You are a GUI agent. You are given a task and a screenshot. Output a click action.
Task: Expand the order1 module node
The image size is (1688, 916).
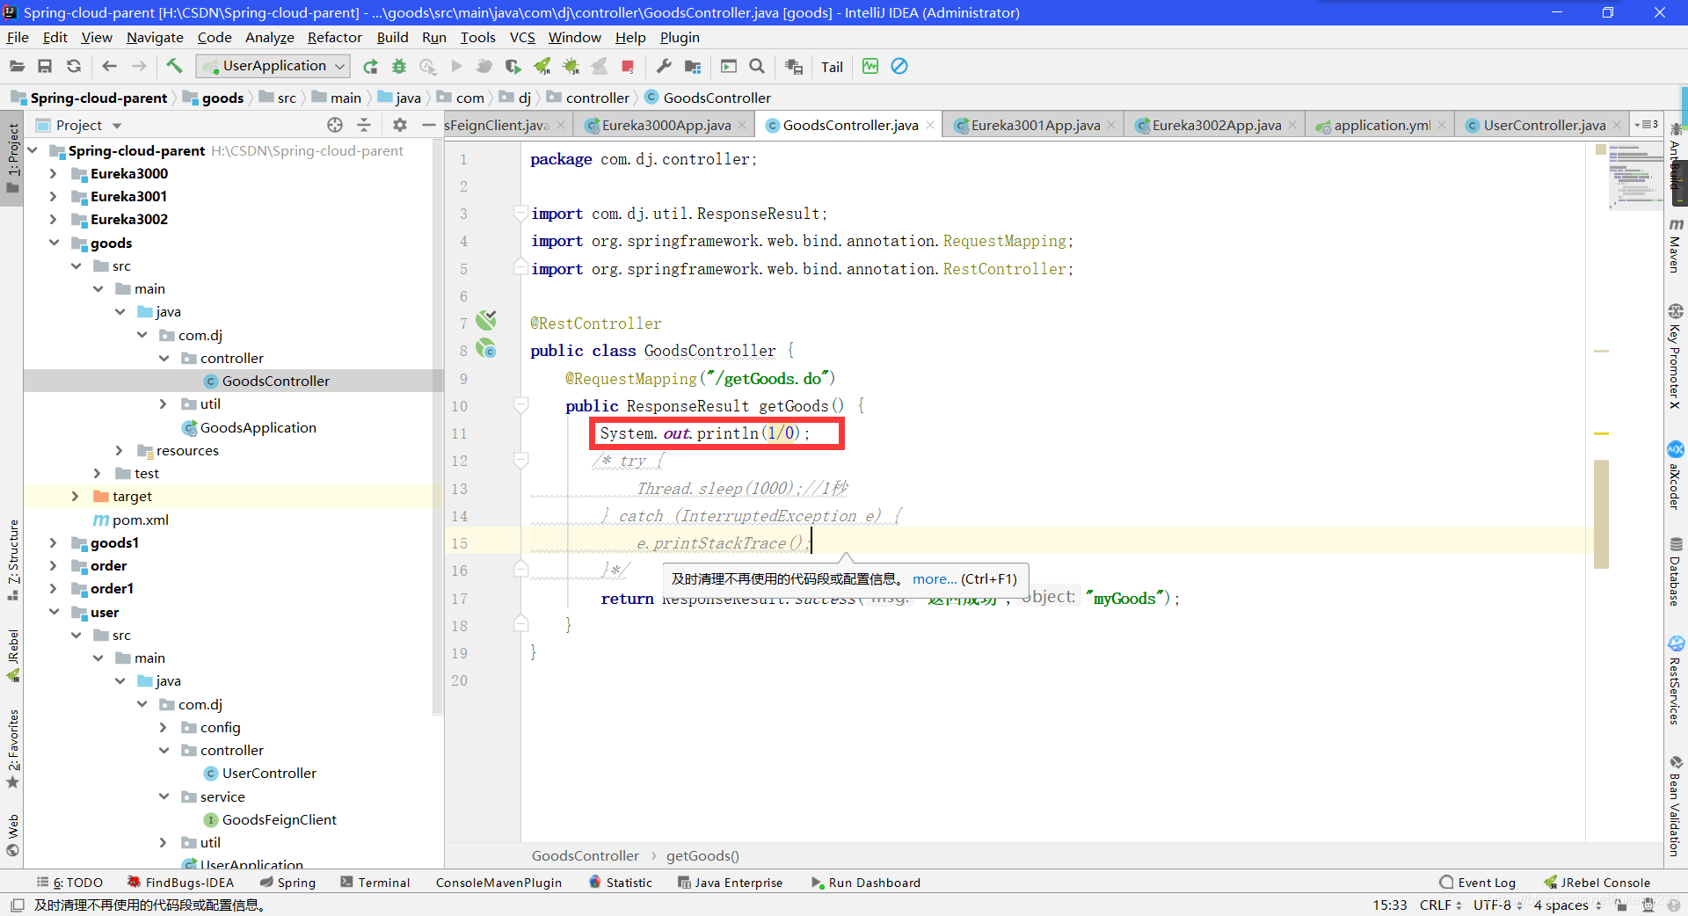pos(54,589)
